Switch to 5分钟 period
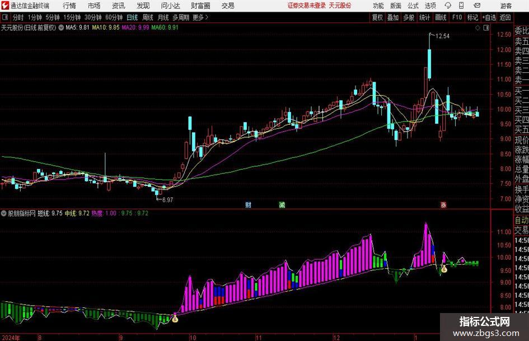The image size is (529, 341). [53, 17]
